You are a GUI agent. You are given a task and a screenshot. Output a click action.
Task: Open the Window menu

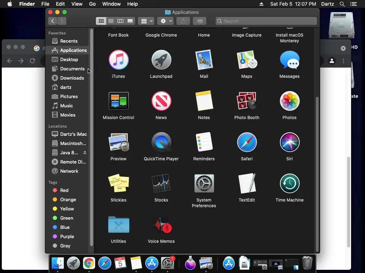click(x=112, y=4)
